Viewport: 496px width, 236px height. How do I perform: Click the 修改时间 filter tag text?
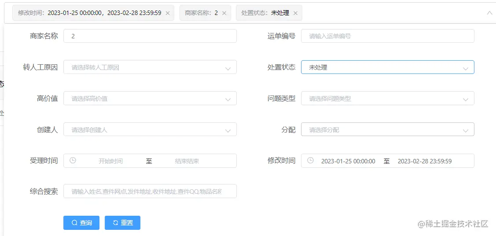(89, 13)
